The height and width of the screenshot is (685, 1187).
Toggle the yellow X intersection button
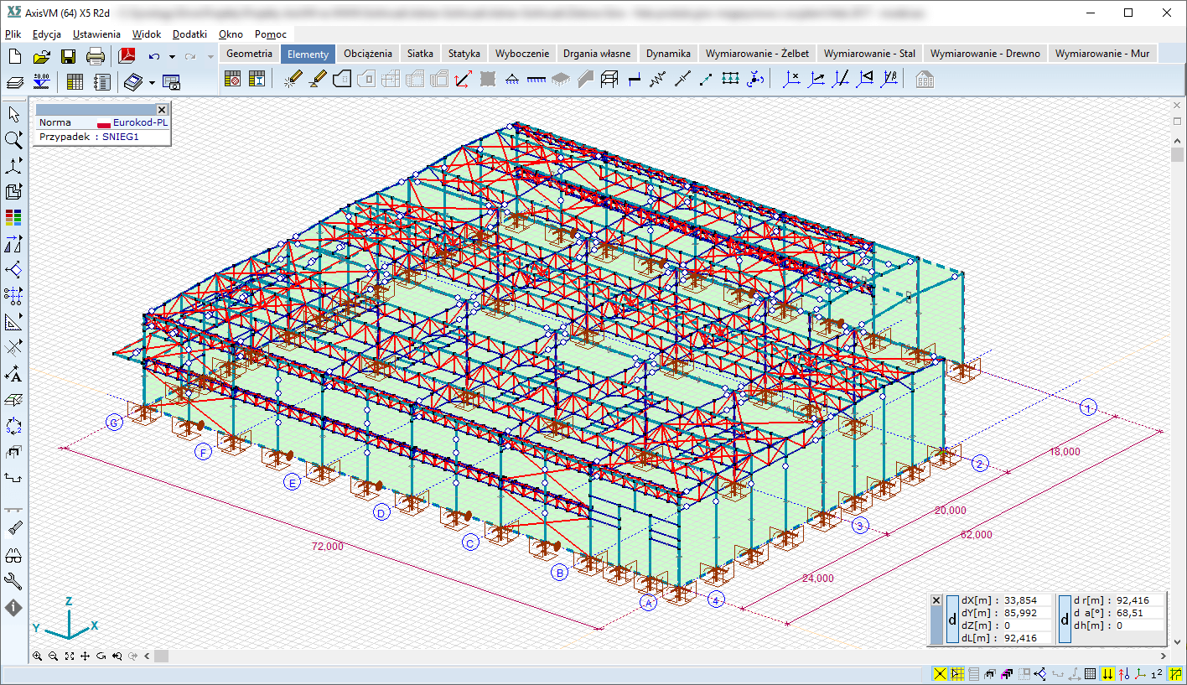tap(940, 674)
